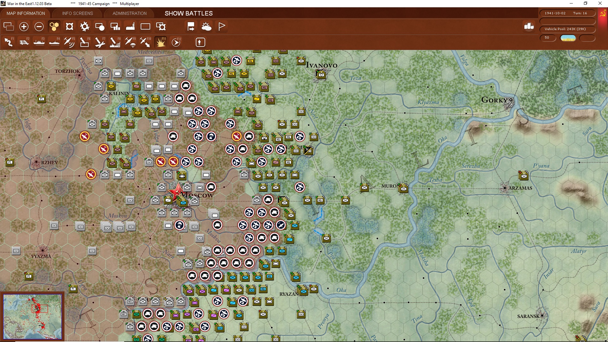Switch to the Info Screens tab
Viewport: 608px width, 342px height.
(78, 13)
